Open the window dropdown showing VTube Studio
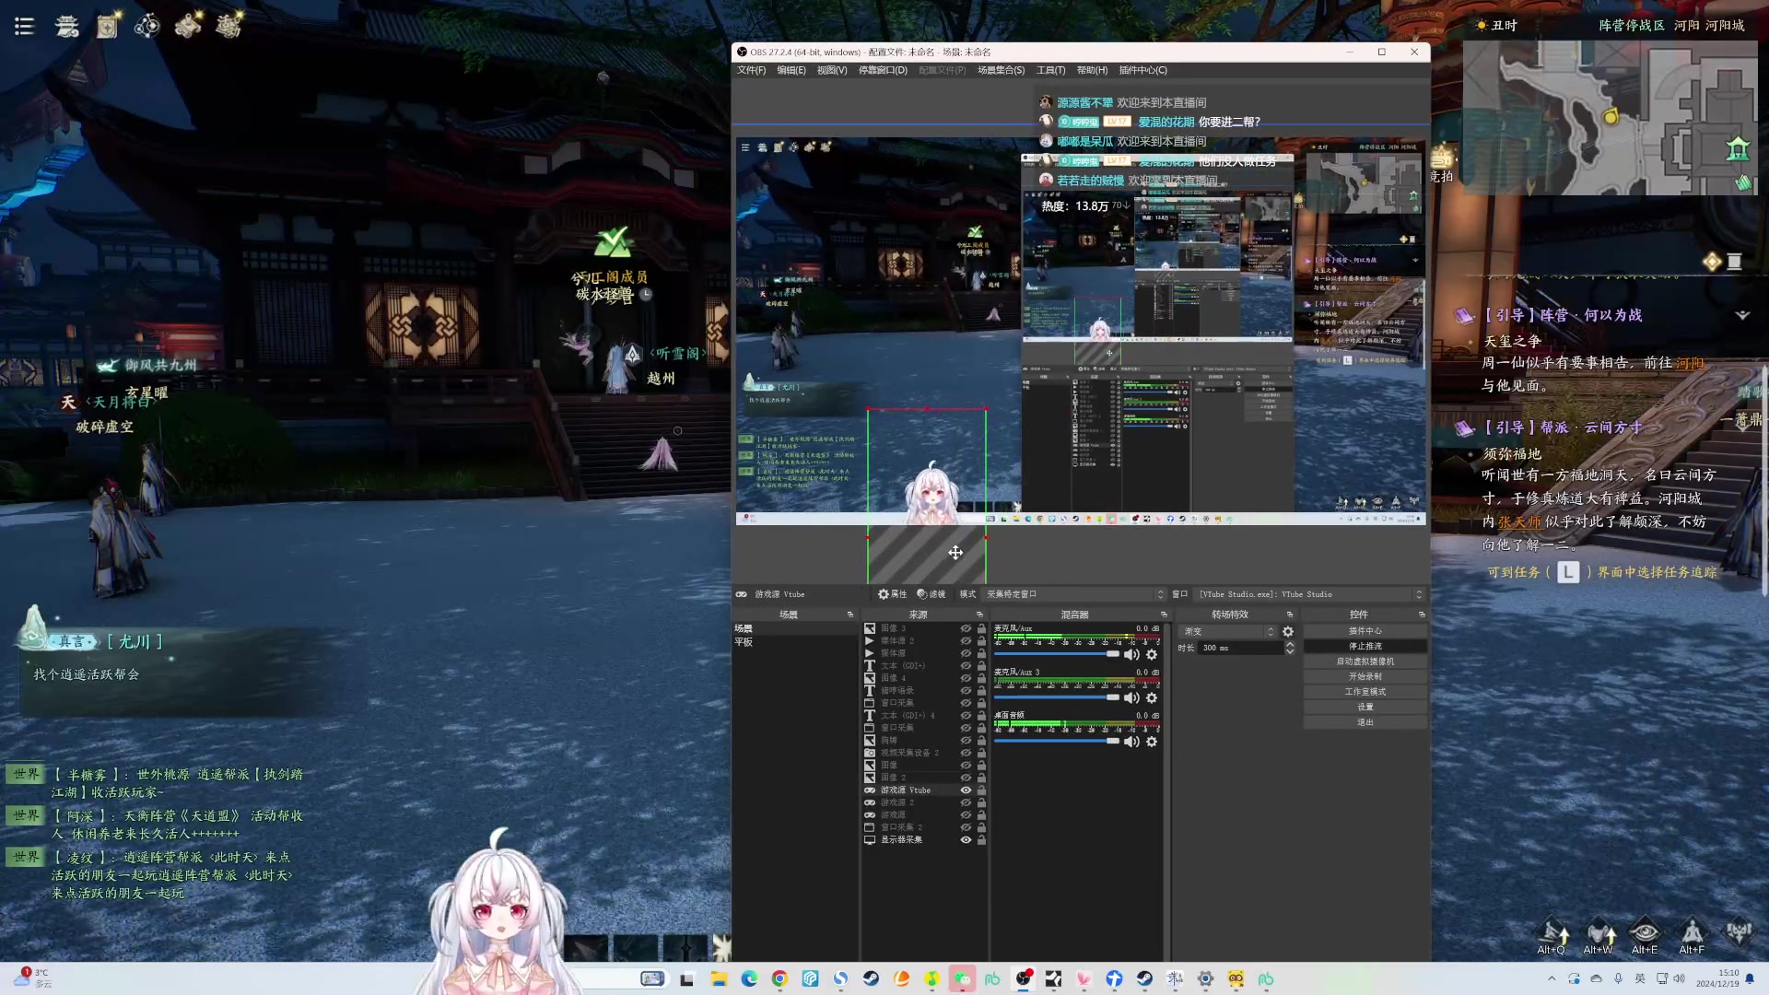Viewport: 1769px width, 995px height. tap(1310, 594)
